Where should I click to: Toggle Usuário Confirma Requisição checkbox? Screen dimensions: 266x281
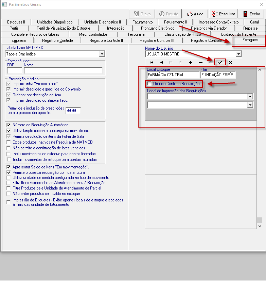[x=149, y=84]
